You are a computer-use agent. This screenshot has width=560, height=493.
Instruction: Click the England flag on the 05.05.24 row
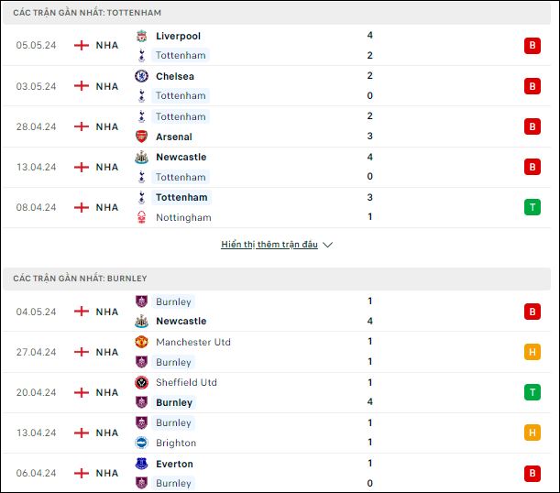82,45
